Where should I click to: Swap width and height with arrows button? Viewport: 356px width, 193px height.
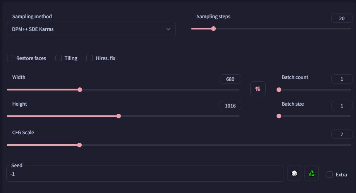coord(258,89)
